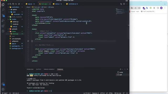This screenshot has width=168, height=94.
Task: Open the OUTPUT panel tab
Action: click(x=39, y=69)
